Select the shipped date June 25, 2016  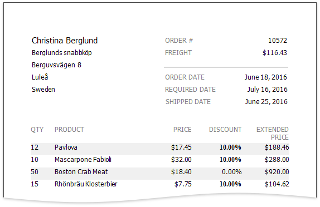pos(266,102)
